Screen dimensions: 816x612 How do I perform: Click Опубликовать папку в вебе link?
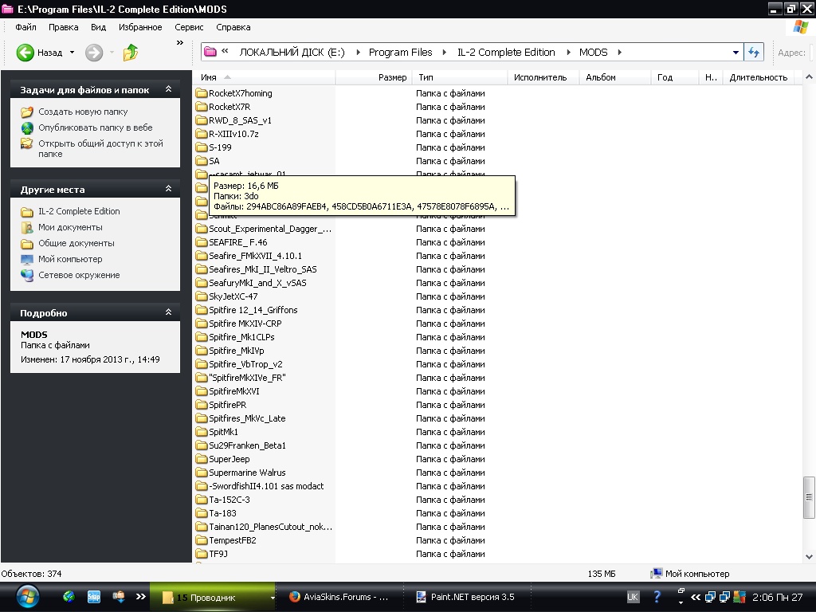coord(96,127)
